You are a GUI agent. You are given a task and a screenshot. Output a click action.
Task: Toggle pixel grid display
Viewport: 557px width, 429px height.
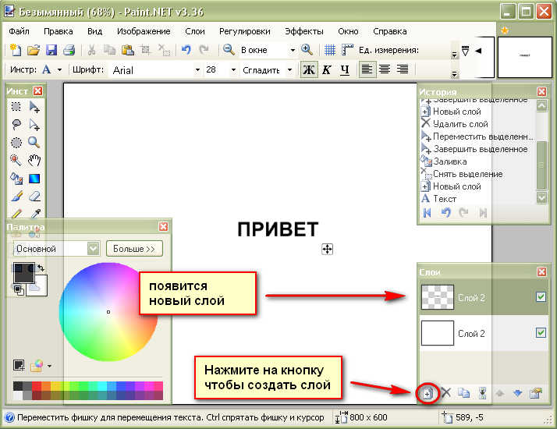click(330, 50)
